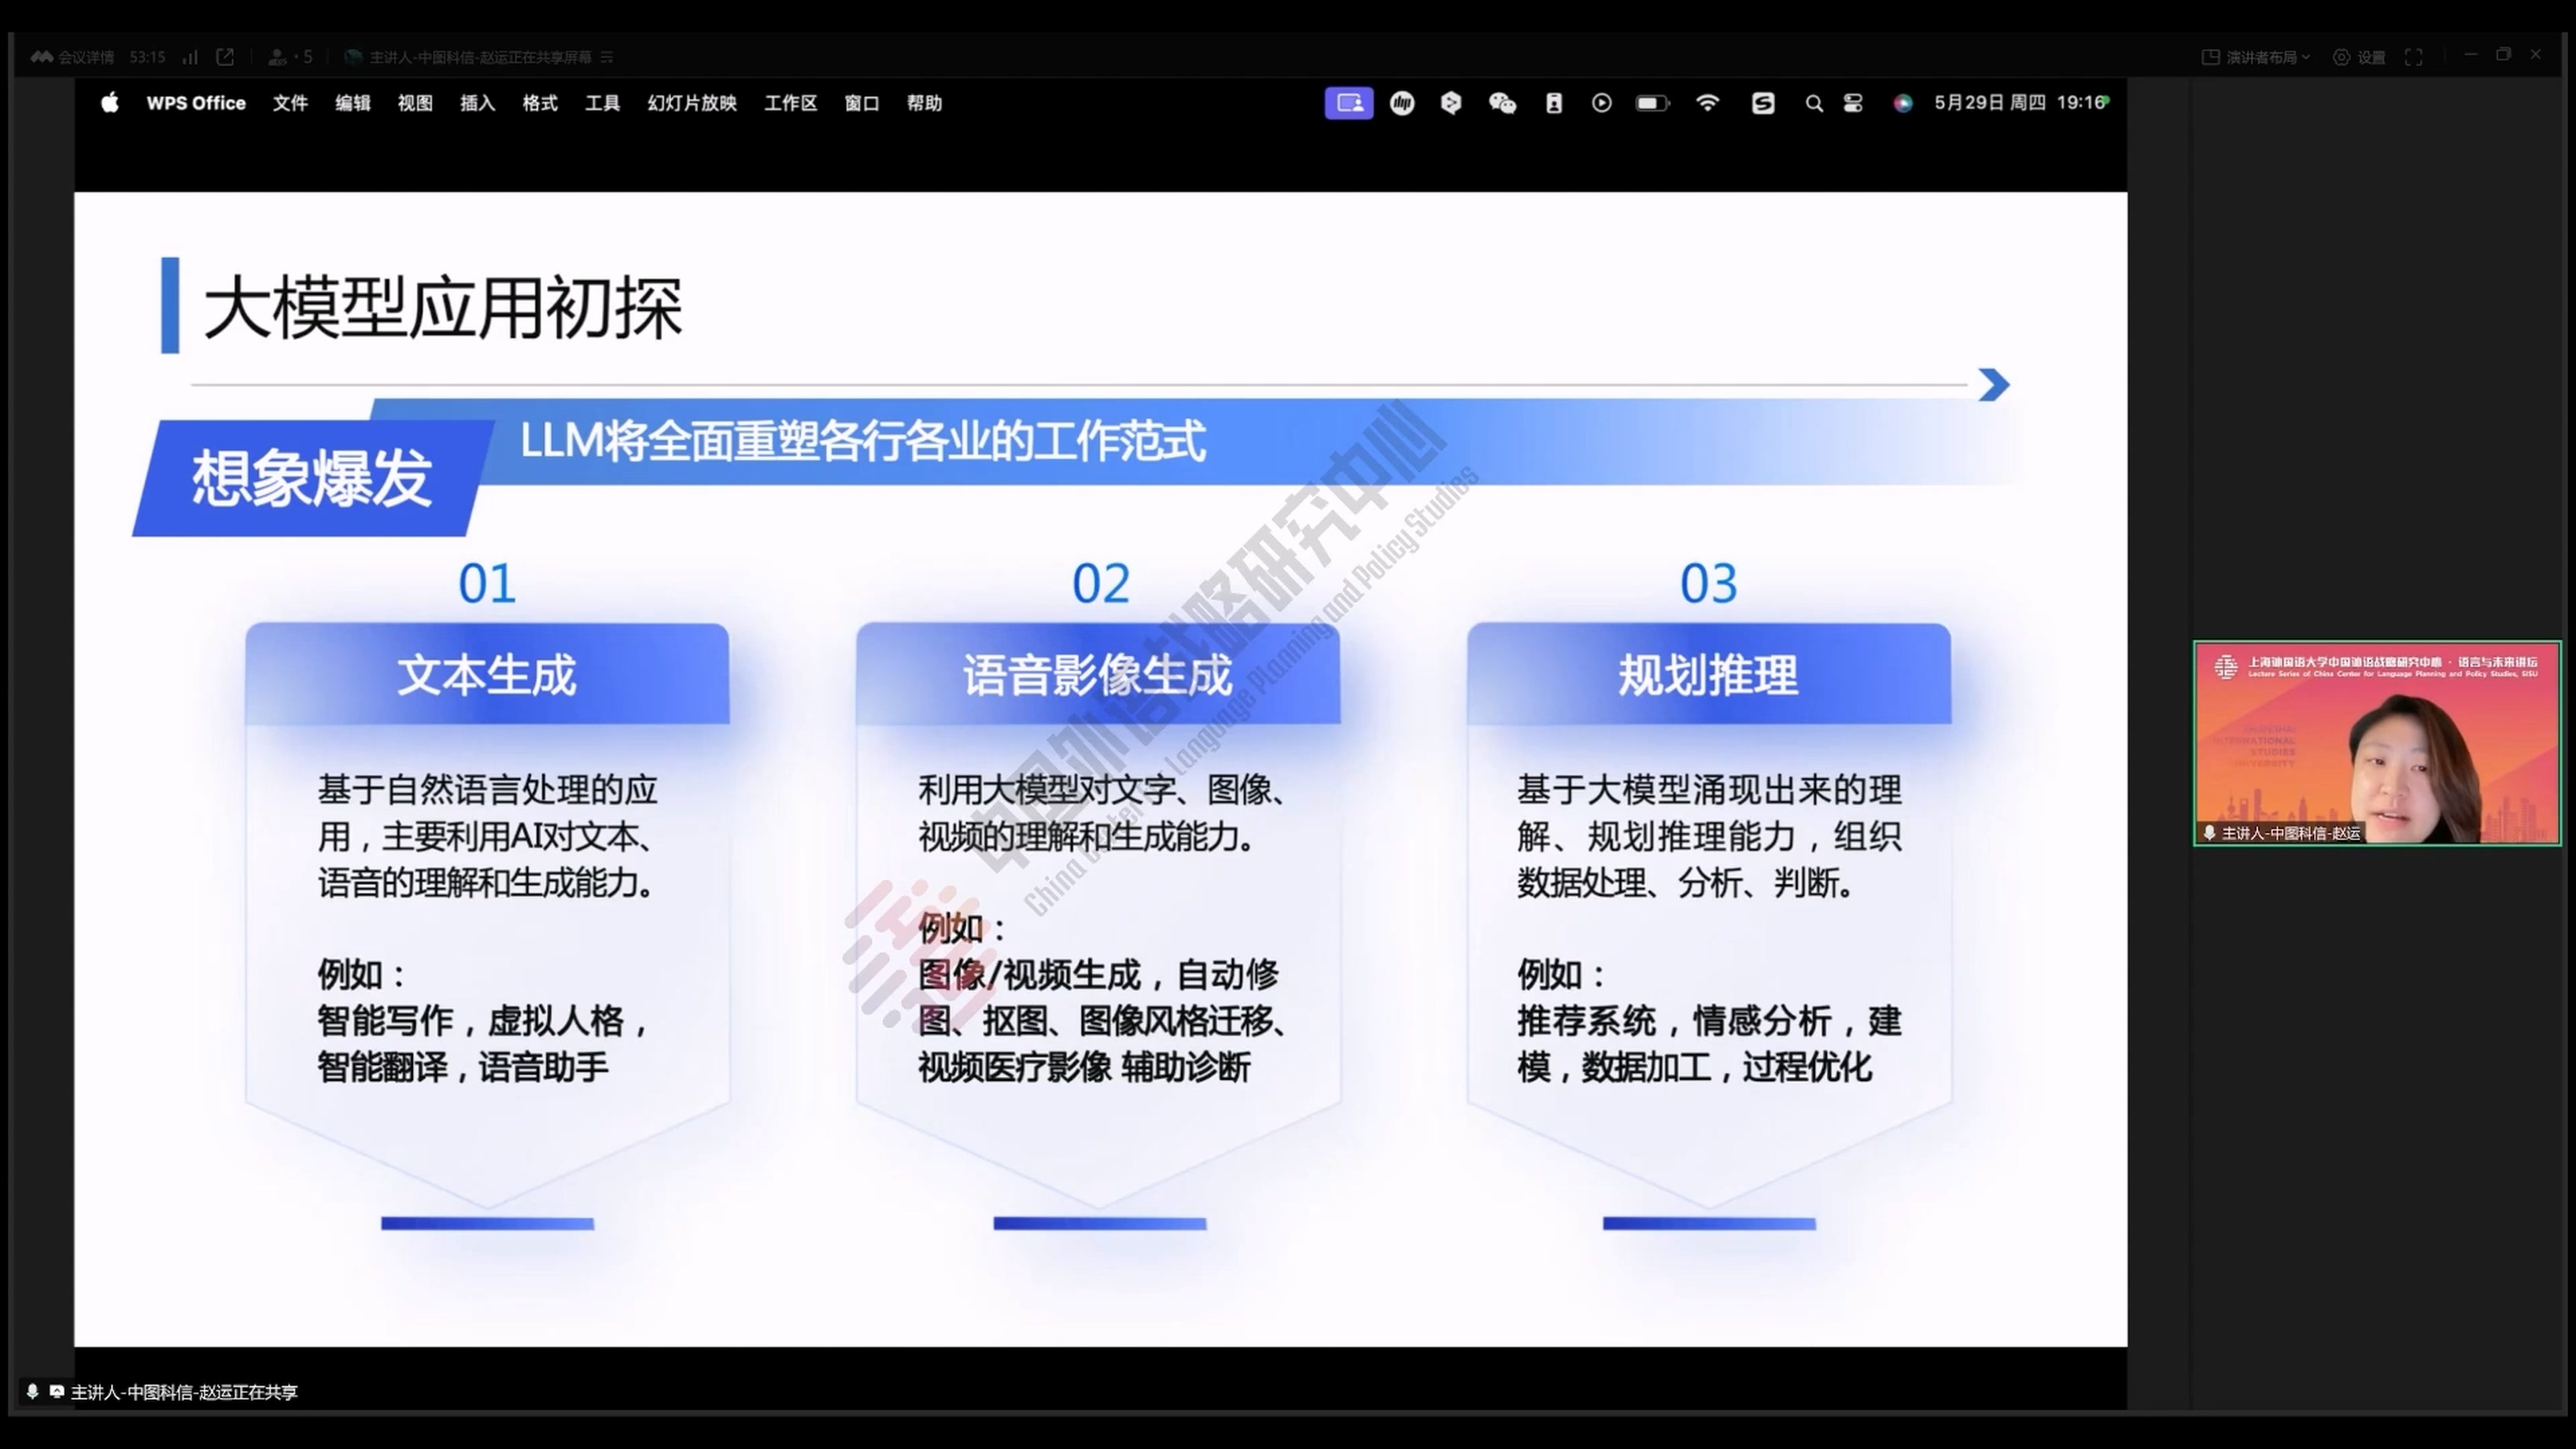
Task: Select the presenter's video thumbnail
Action: point(2376,743)
